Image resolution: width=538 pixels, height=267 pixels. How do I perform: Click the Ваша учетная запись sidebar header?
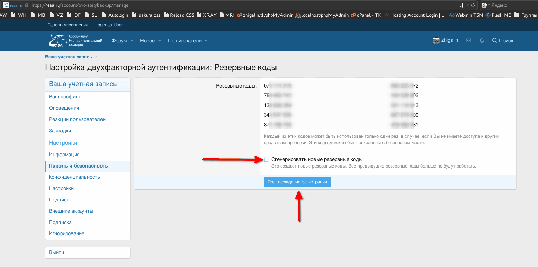[83, 84]
